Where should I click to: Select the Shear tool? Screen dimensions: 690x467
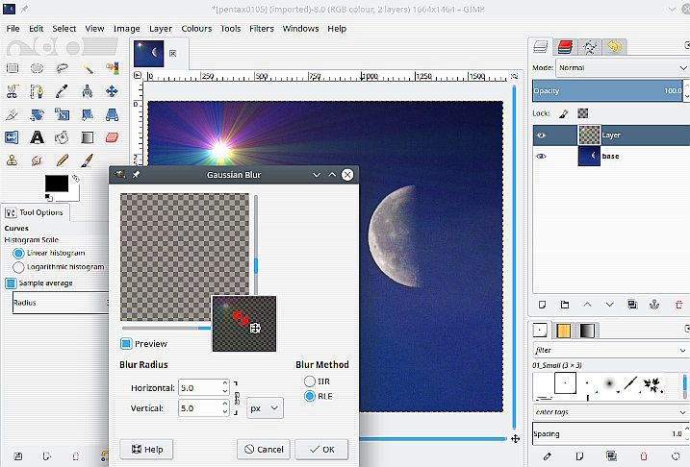88,114
